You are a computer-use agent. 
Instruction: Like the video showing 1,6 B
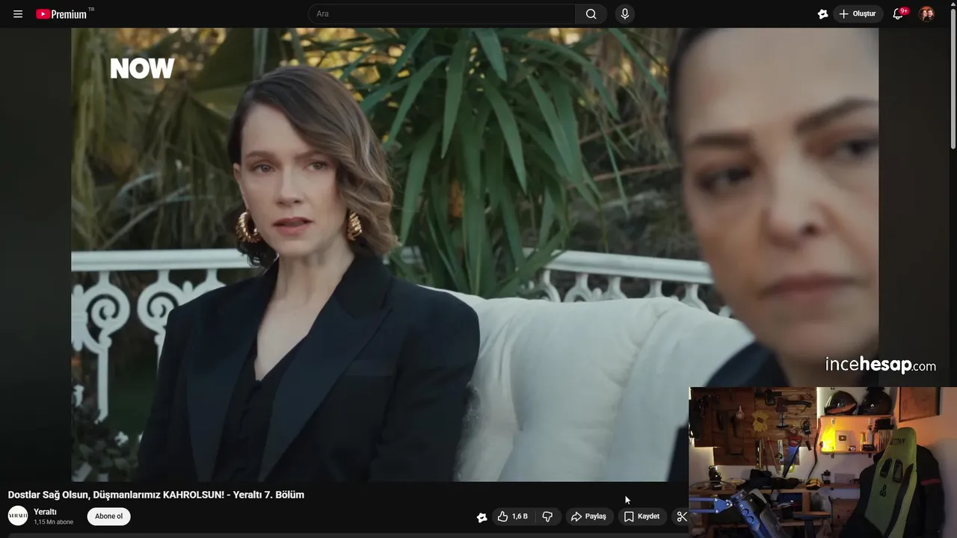coord(513,516)
